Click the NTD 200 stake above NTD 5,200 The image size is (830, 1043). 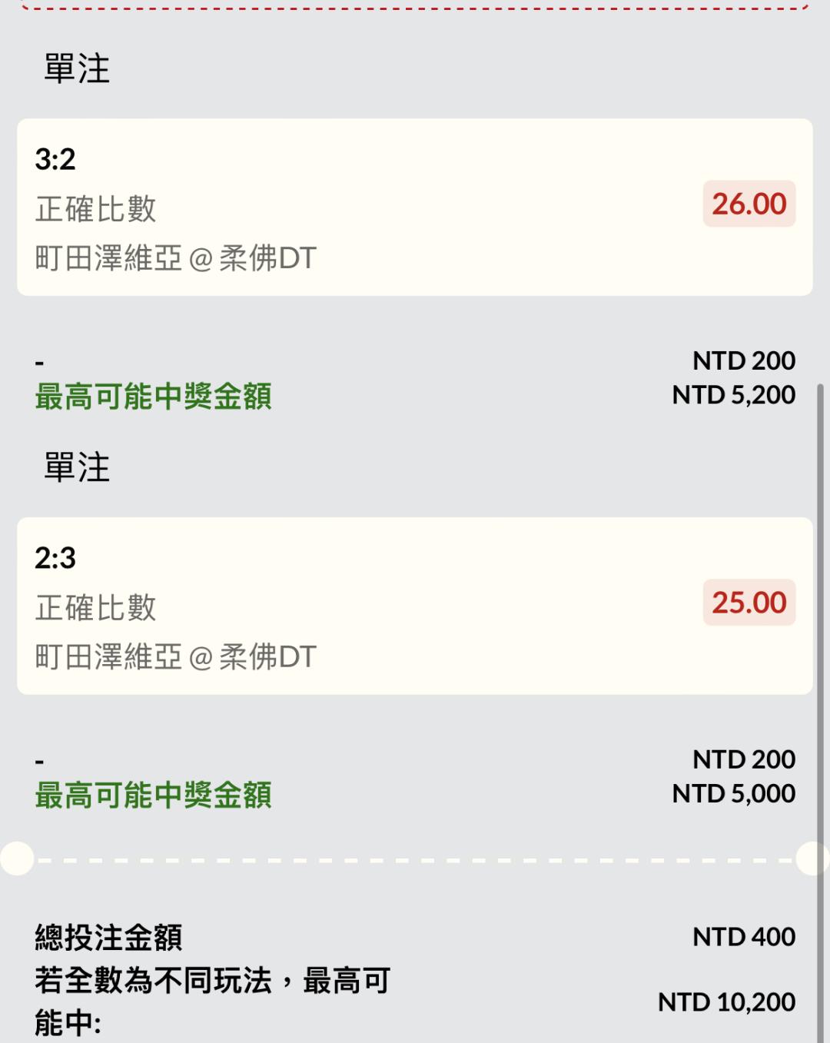pyautogui.click(x=743, y=360)
